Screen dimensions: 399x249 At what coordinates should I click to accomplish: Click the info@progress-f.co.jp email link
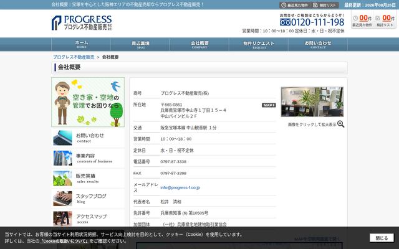[180, 187]
